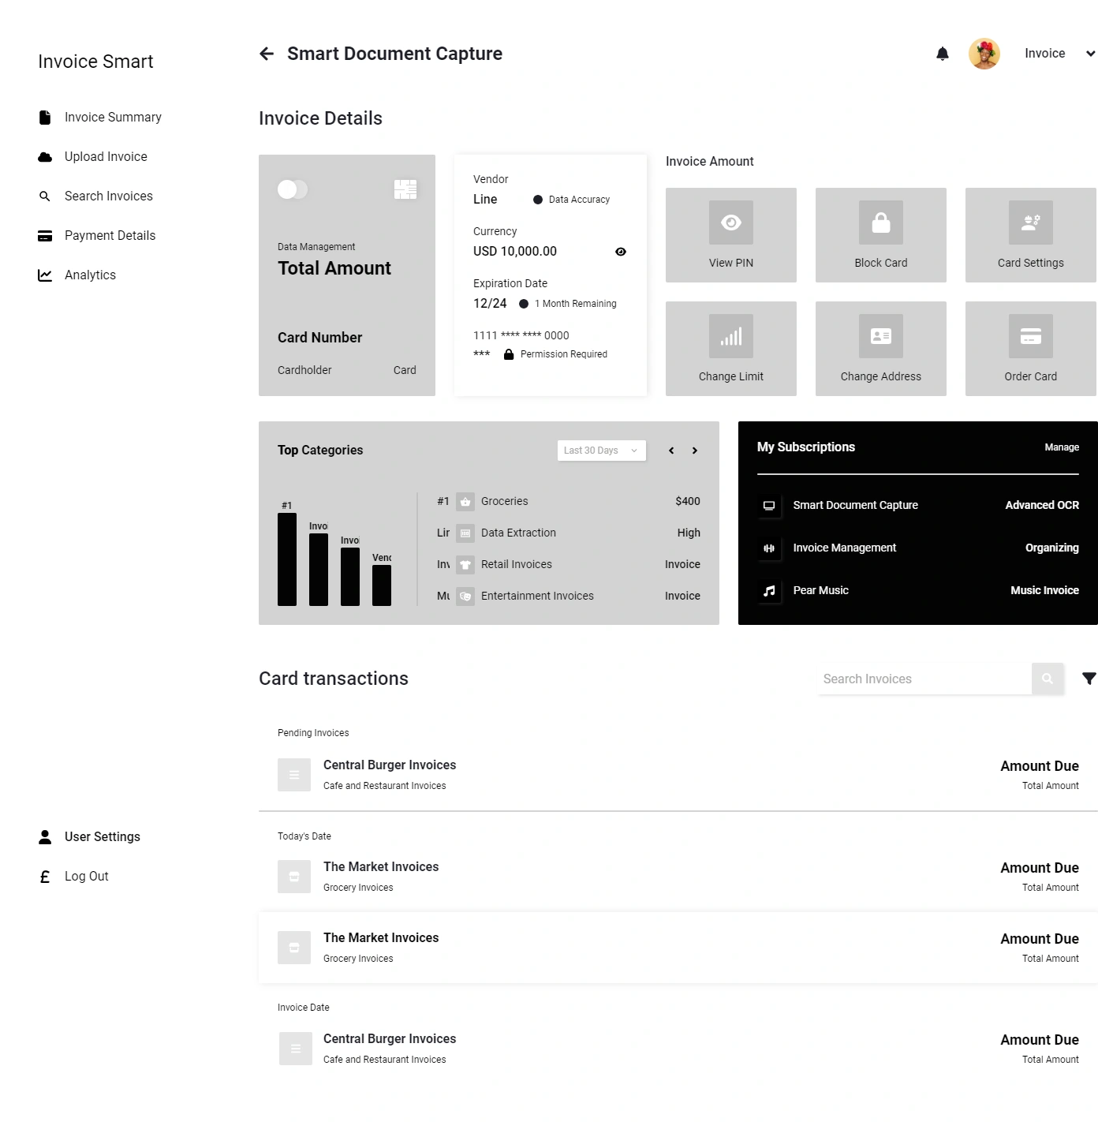Open Upload Invoice in the sidebar

tap(106, 156)
